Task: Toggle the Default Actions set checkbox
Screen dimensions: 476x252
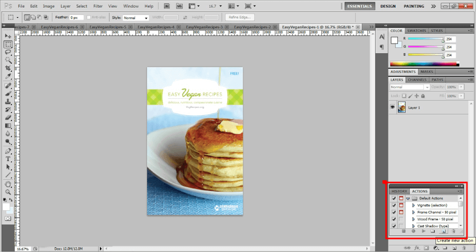Action: pos(393,198)
